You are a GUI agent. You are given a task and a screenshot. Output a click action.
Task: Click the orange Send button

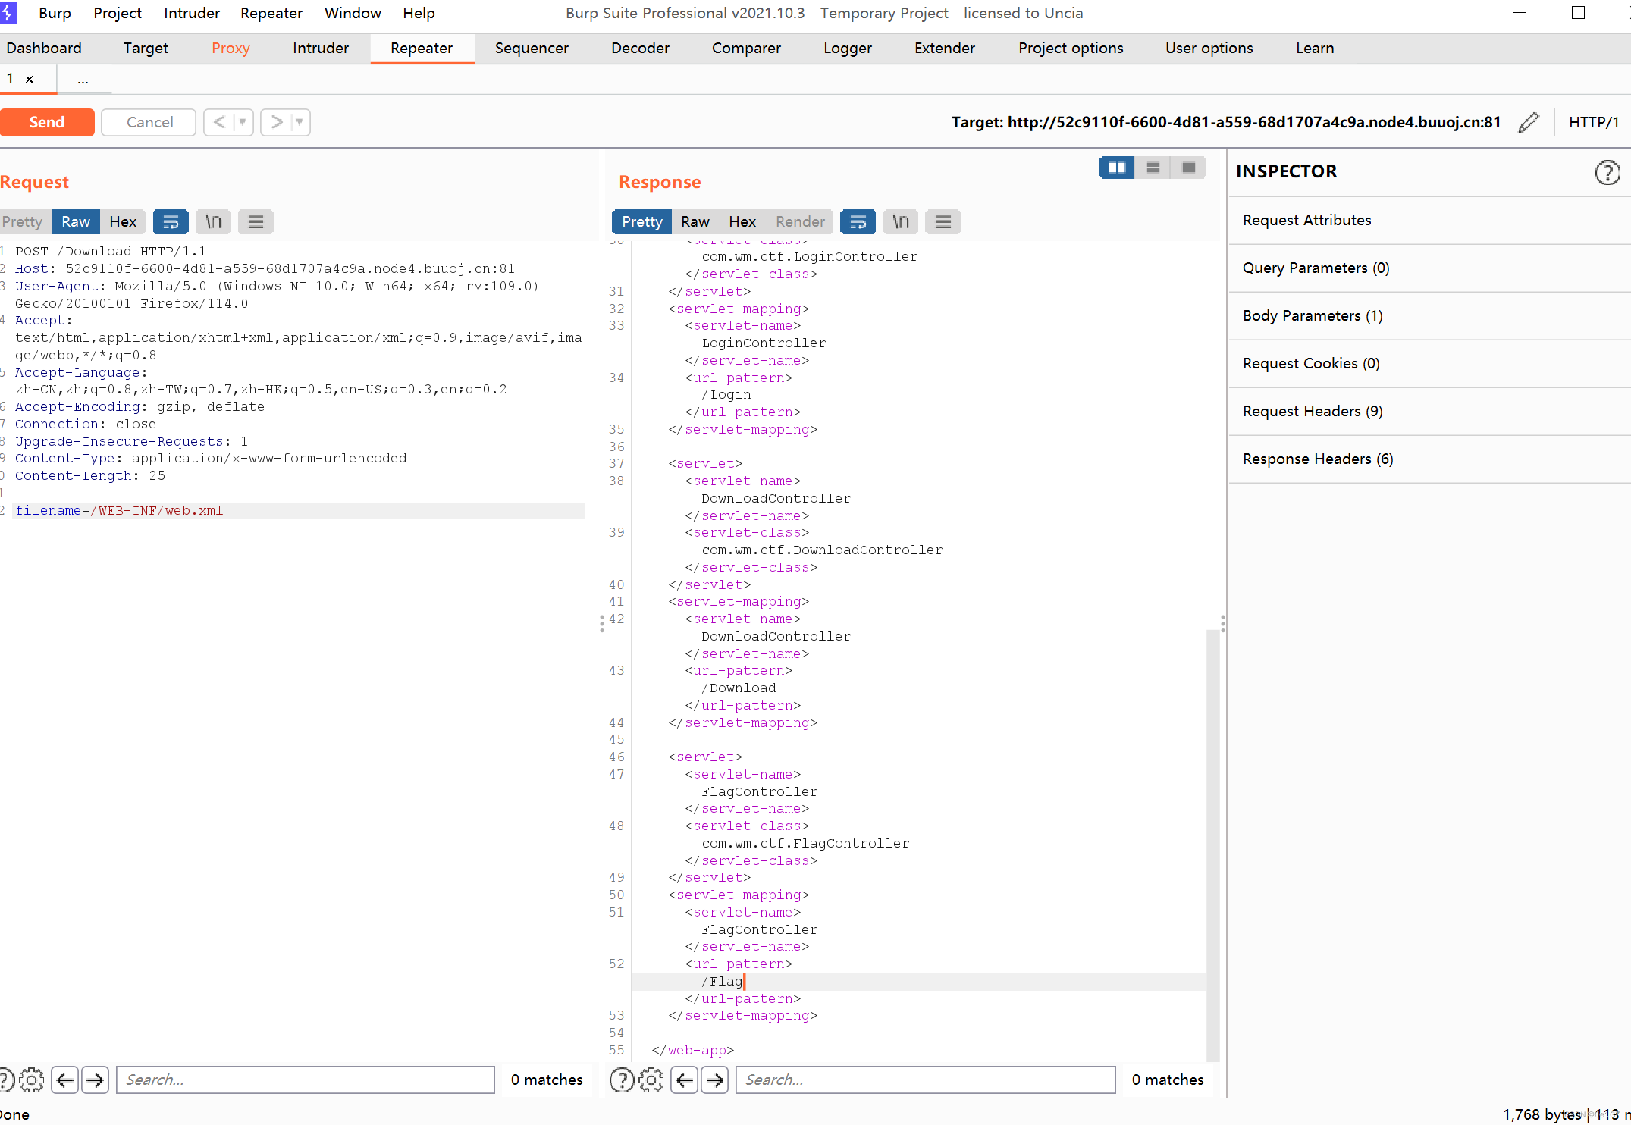click(x=47, y=122)
